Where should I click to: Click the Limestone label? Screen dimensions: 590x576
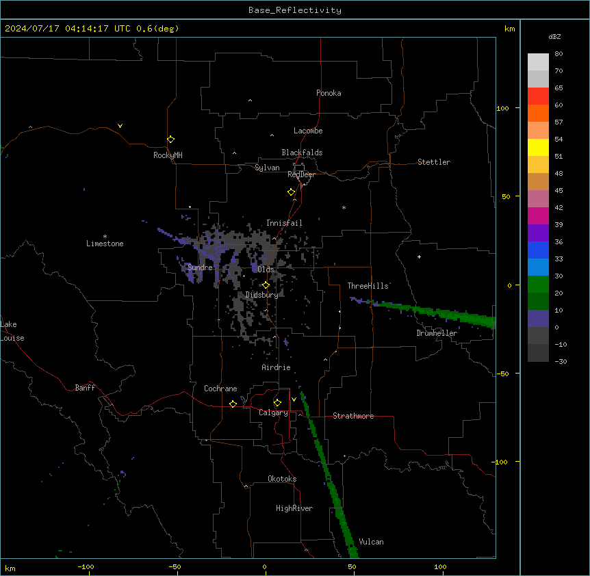pyautogui.click(x=105, y=244)
